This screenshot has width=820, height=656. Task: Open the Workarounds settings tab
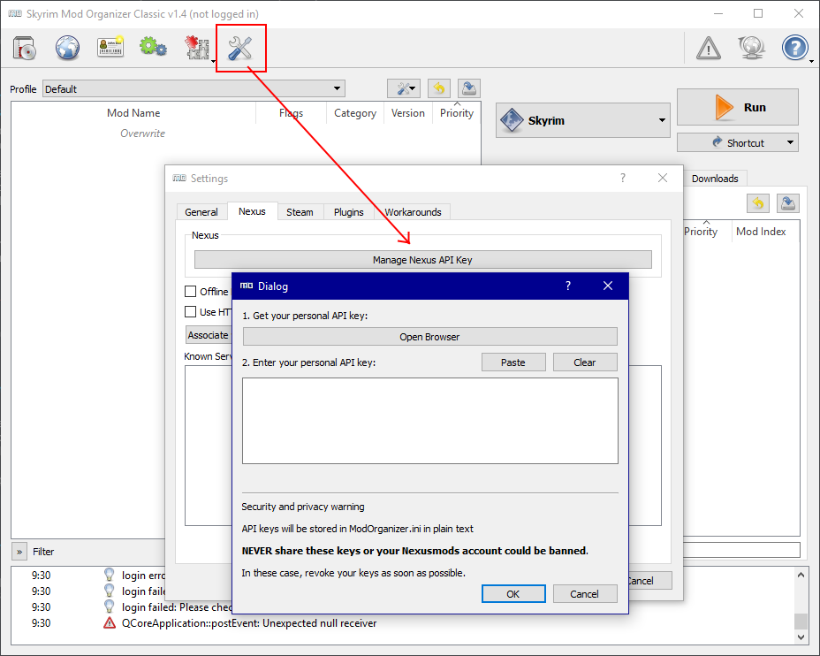point(414,212)
